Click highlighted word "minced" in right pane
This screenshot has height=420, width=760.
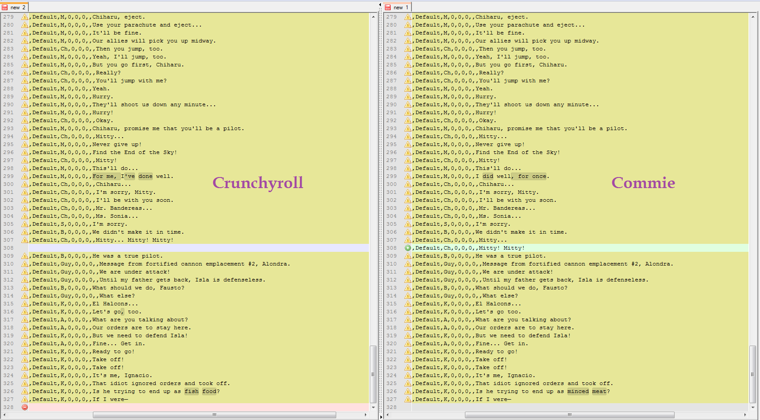578,391
